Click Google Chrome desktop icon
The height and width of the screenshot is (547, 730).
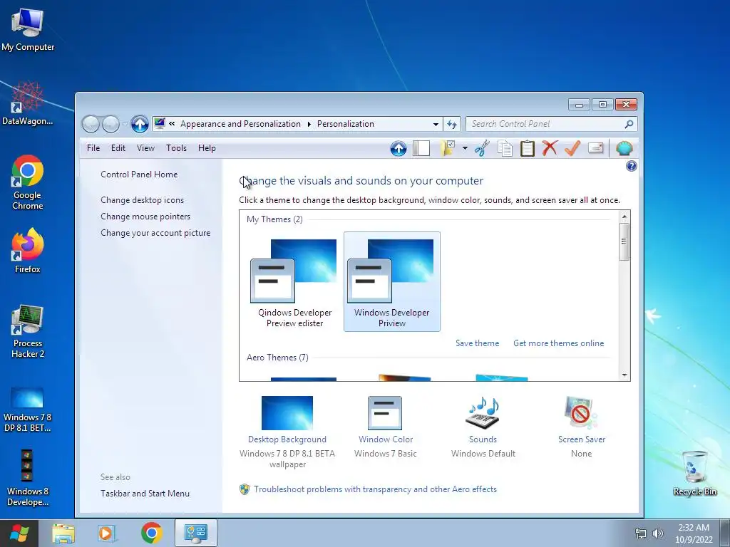pos(28,182)
